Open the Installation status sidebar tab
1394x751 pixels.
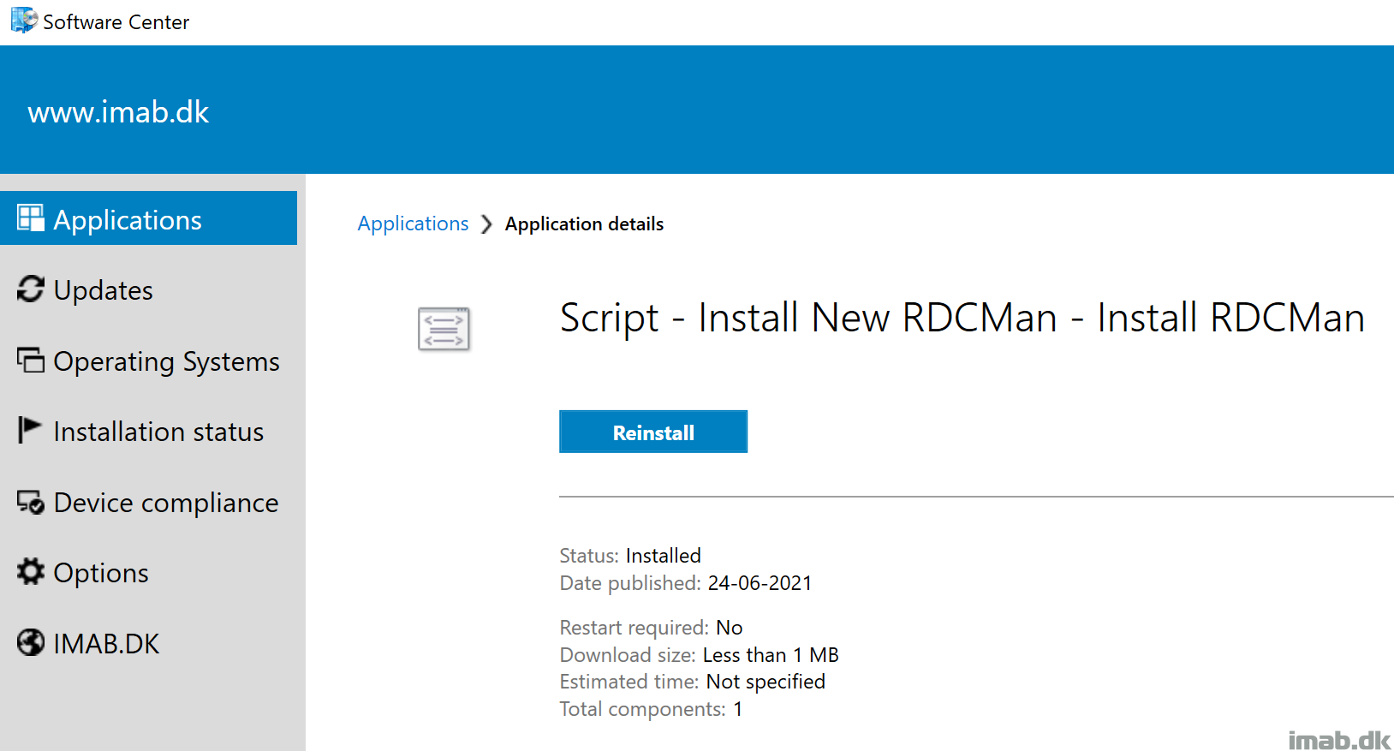(x=149, y=431)
